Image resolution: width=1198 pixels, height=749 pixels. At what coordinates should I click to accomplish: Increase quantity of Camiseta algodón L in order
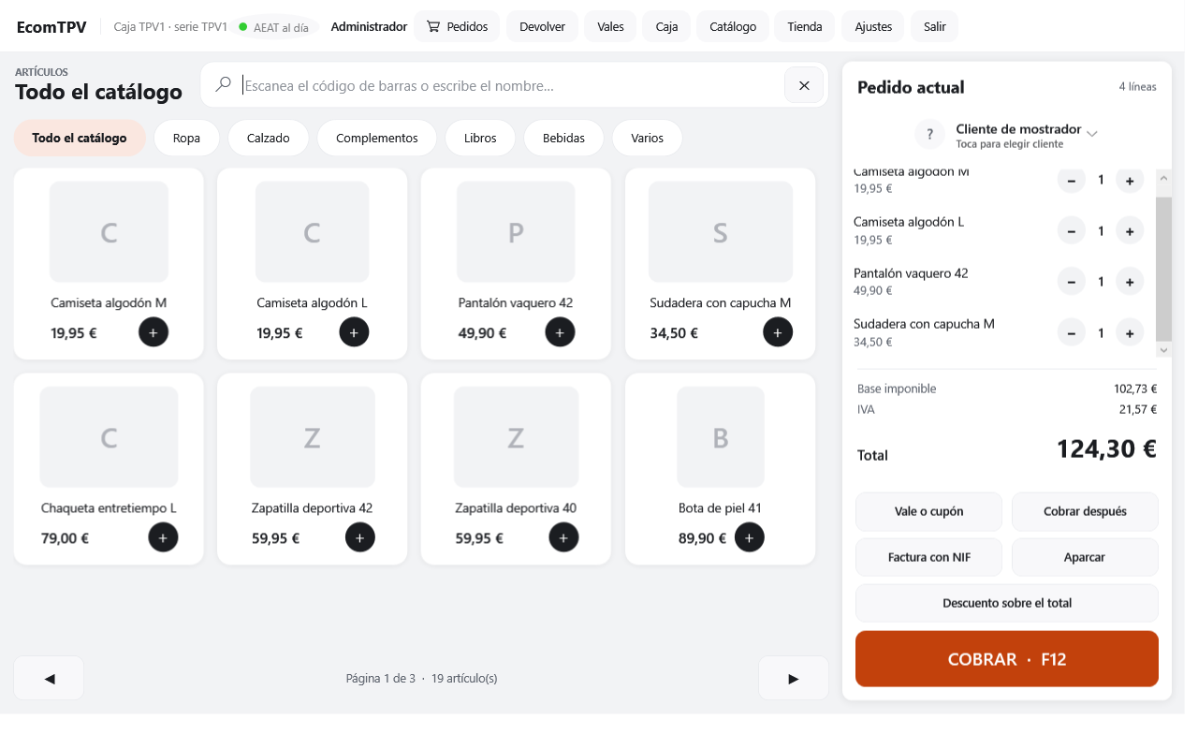(x=1130, y=230)
